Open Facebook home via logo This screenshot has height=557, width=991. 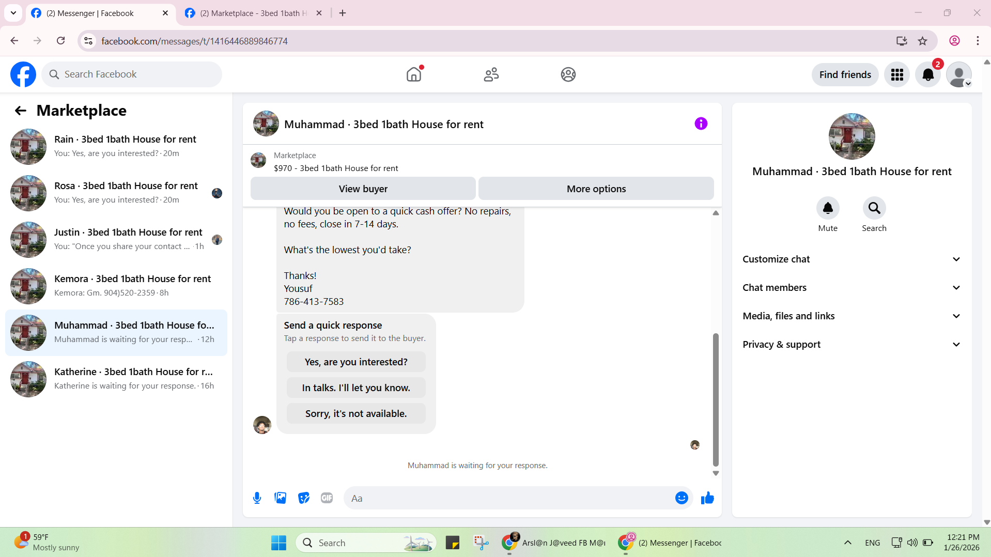point(23,74)
